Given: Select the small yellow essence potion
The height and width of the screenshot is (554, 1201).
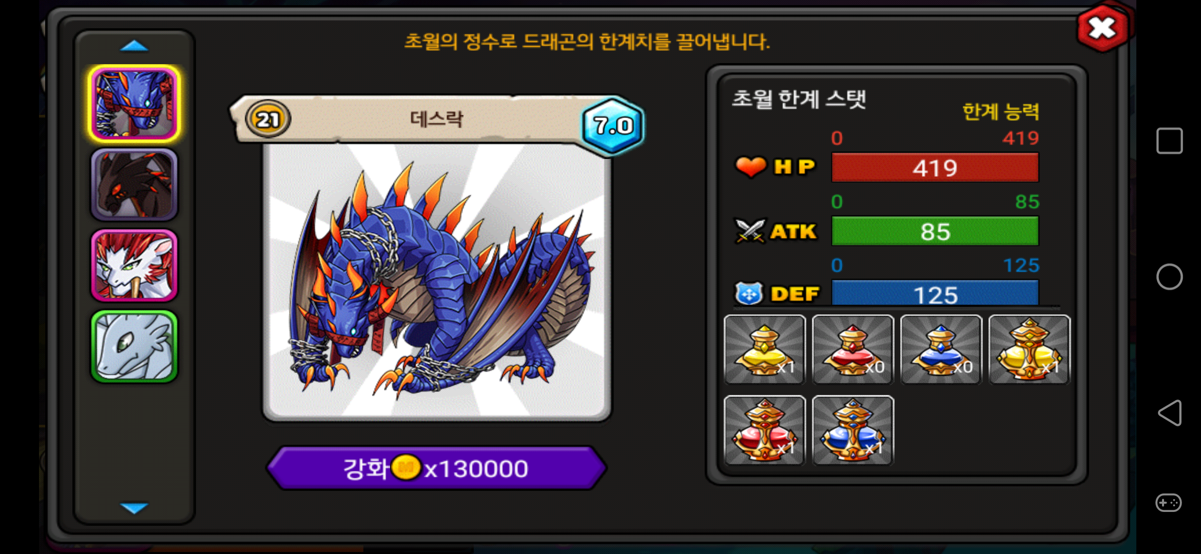Looking at the screenshot, I should 764,349.
